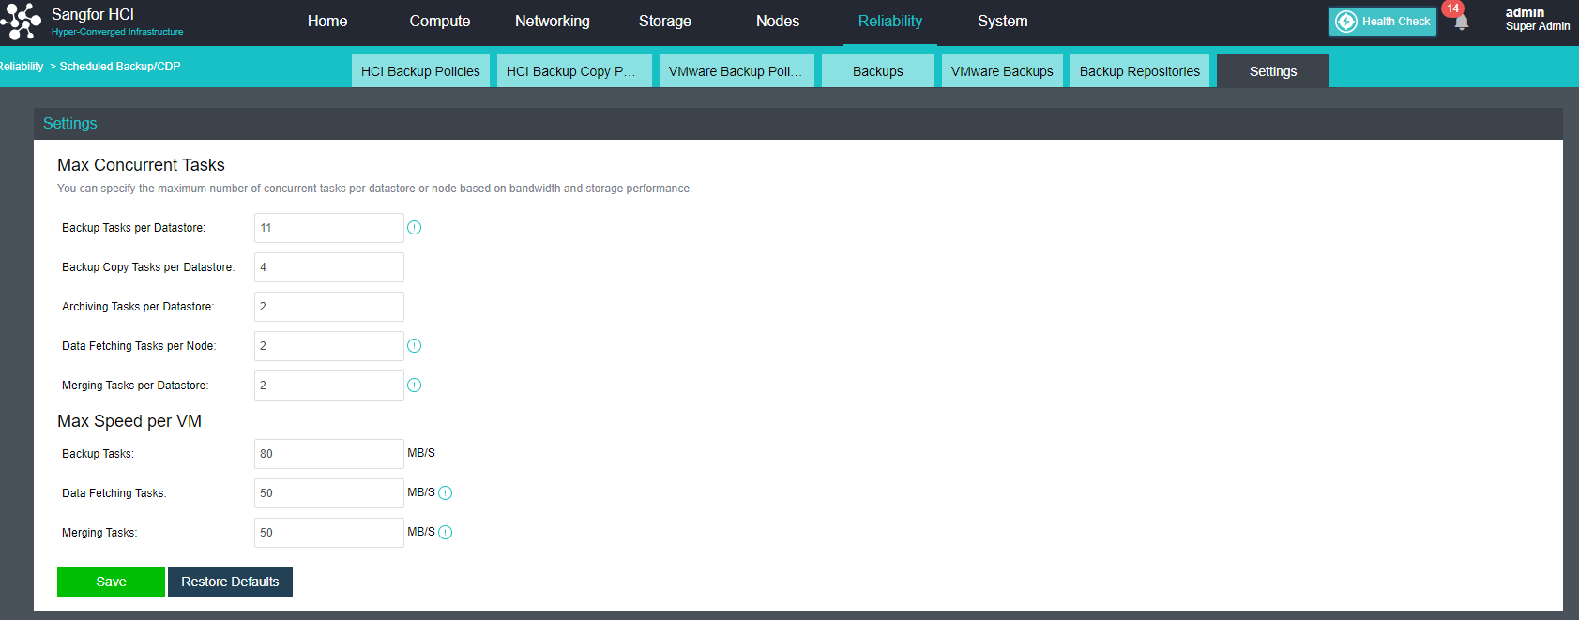Click info icon beside Data Fetching Tasks per Node

click(x=414, y=346)
